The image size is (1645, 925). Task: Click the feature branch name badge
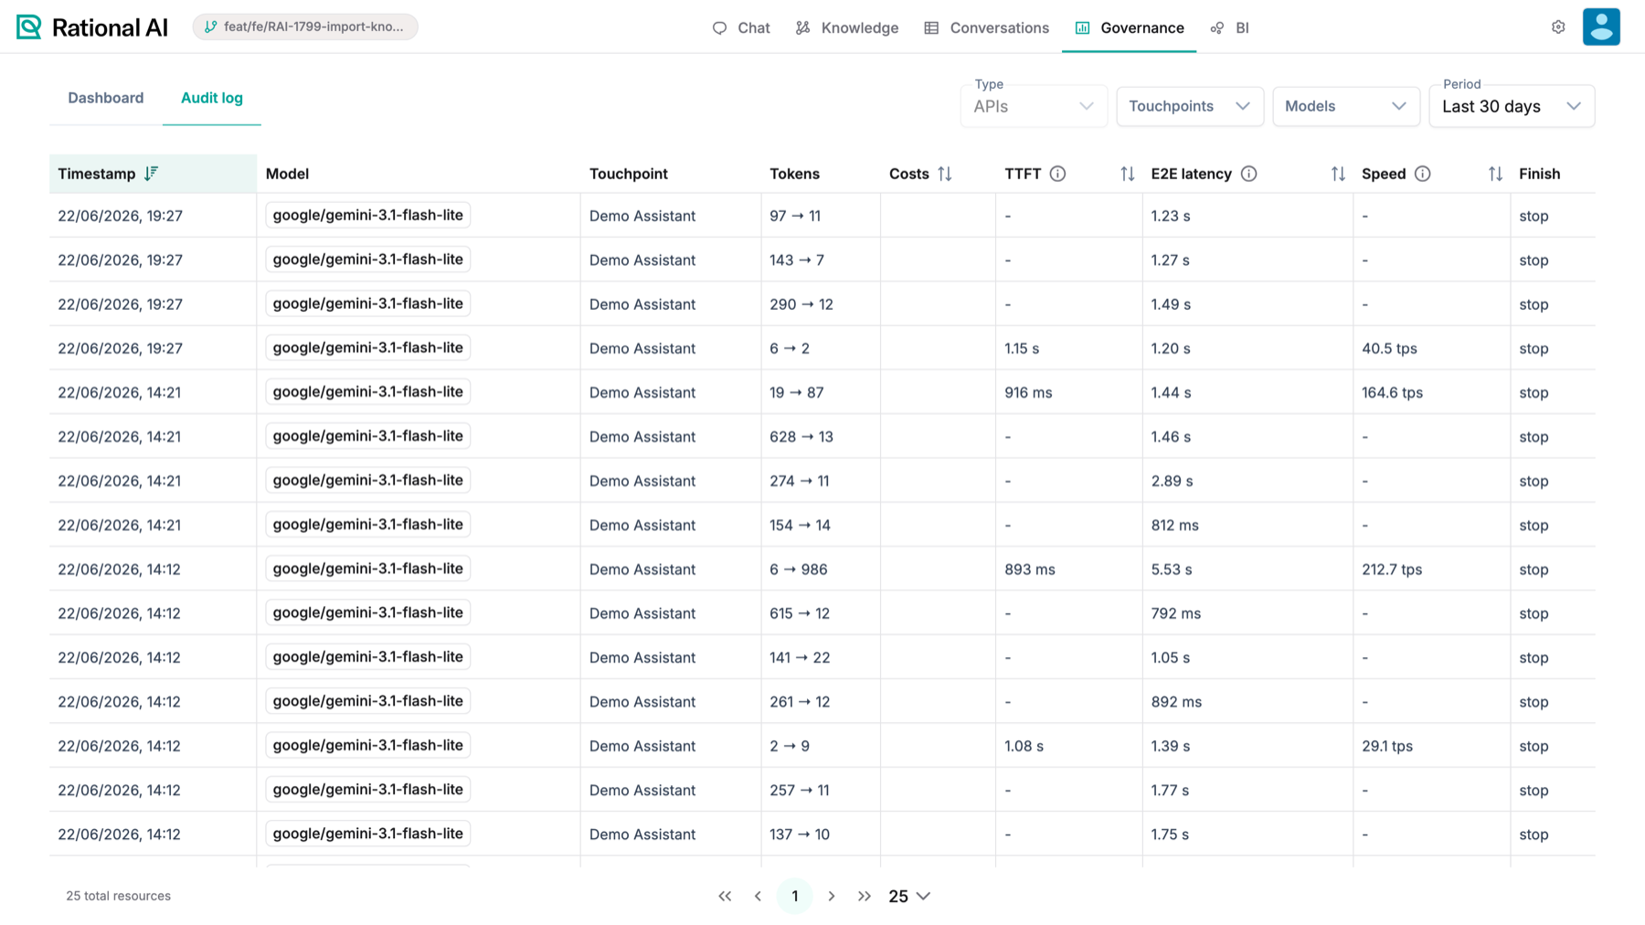[x=305, y=27]
